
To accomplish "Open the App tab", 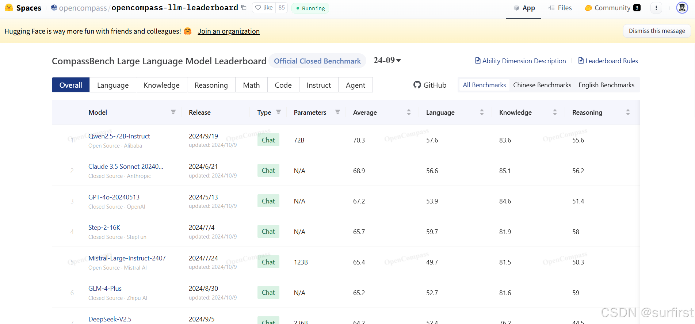I will pyautogui.click(x=524, y=8).
